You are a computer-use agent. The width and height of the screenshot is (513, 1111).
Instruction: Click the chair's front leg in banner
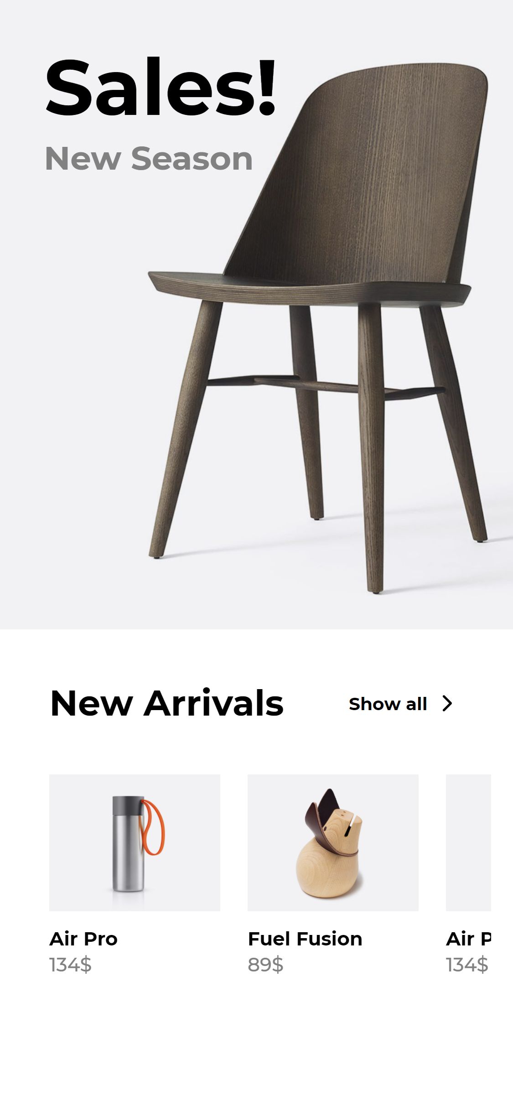pos(371,447)
